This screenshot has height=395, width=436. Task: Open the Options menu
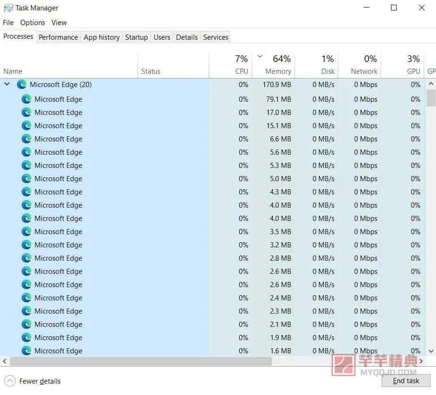click(x=33, y=23)
